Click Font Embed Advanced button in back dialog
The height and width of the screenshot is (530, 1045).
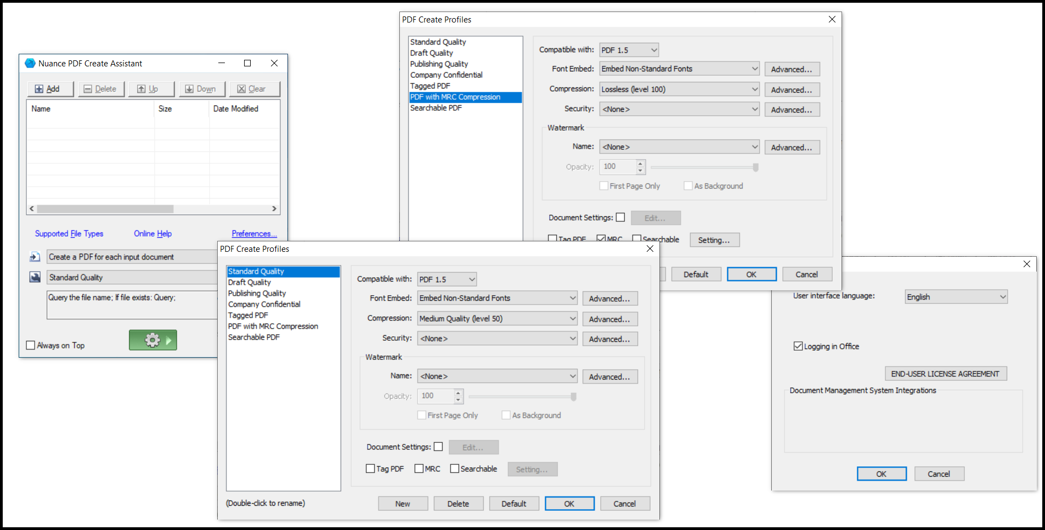pyautogui.click(x=792, y=69)
